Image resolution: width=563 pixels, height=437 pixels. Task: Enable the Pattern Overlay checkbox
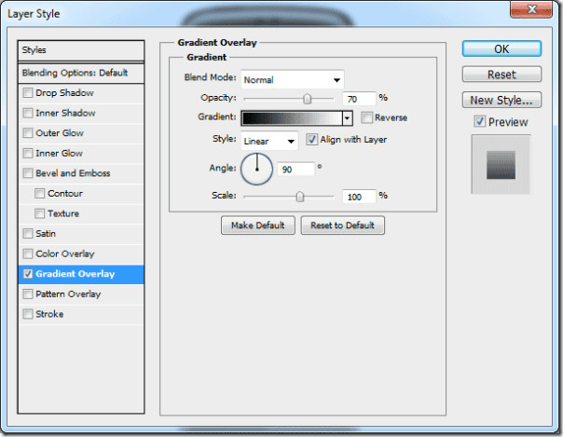[x=28, y=294]
